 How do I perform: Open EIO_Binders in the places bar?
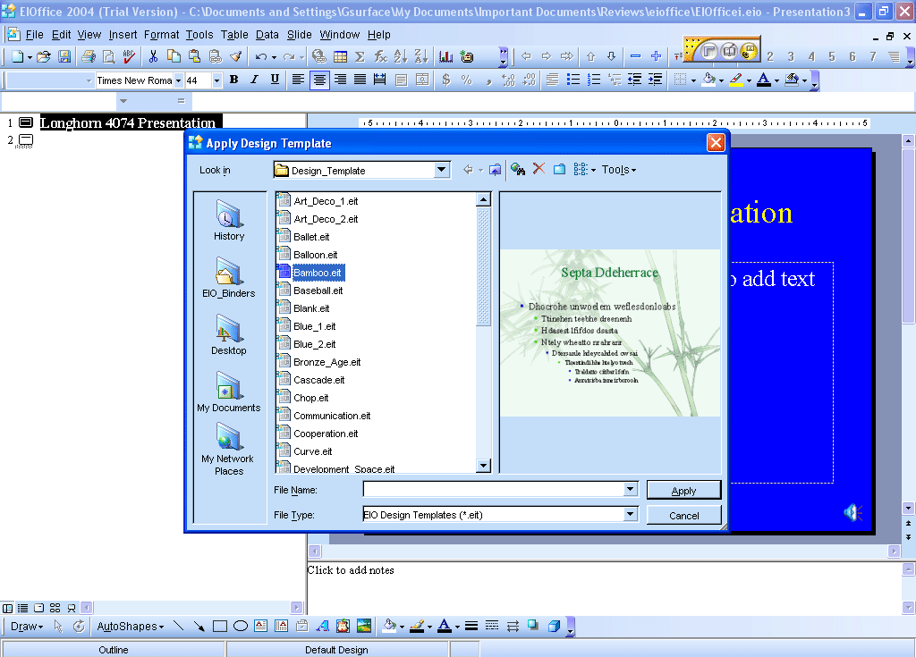(x=229, y=278)
